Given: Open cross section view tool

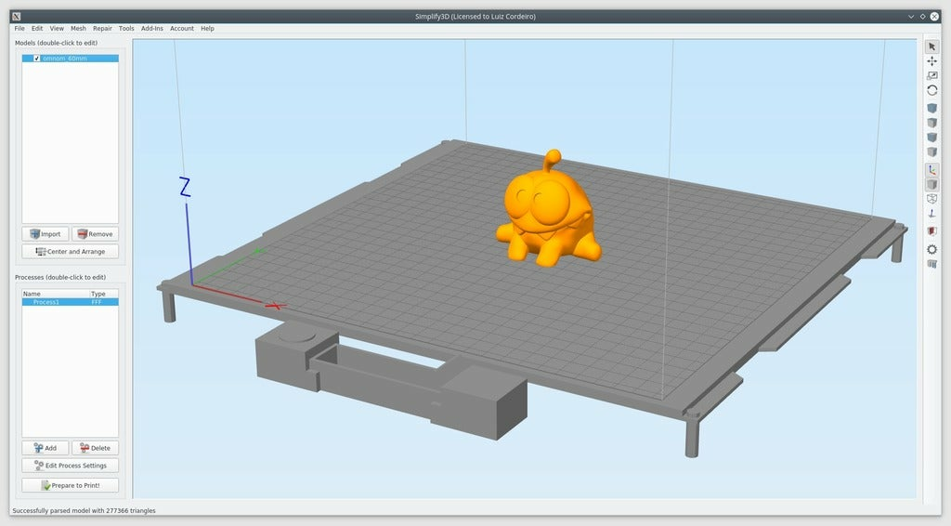Looking at the screenshot, I should [x=932, y=231].
